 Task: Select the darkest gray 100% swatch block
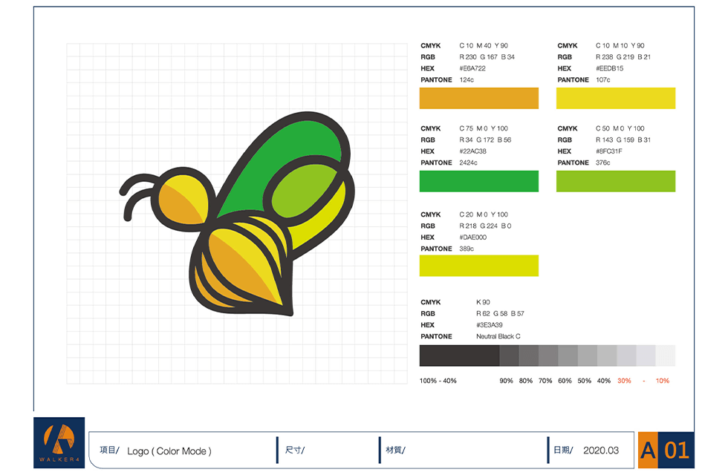point(458,356)
